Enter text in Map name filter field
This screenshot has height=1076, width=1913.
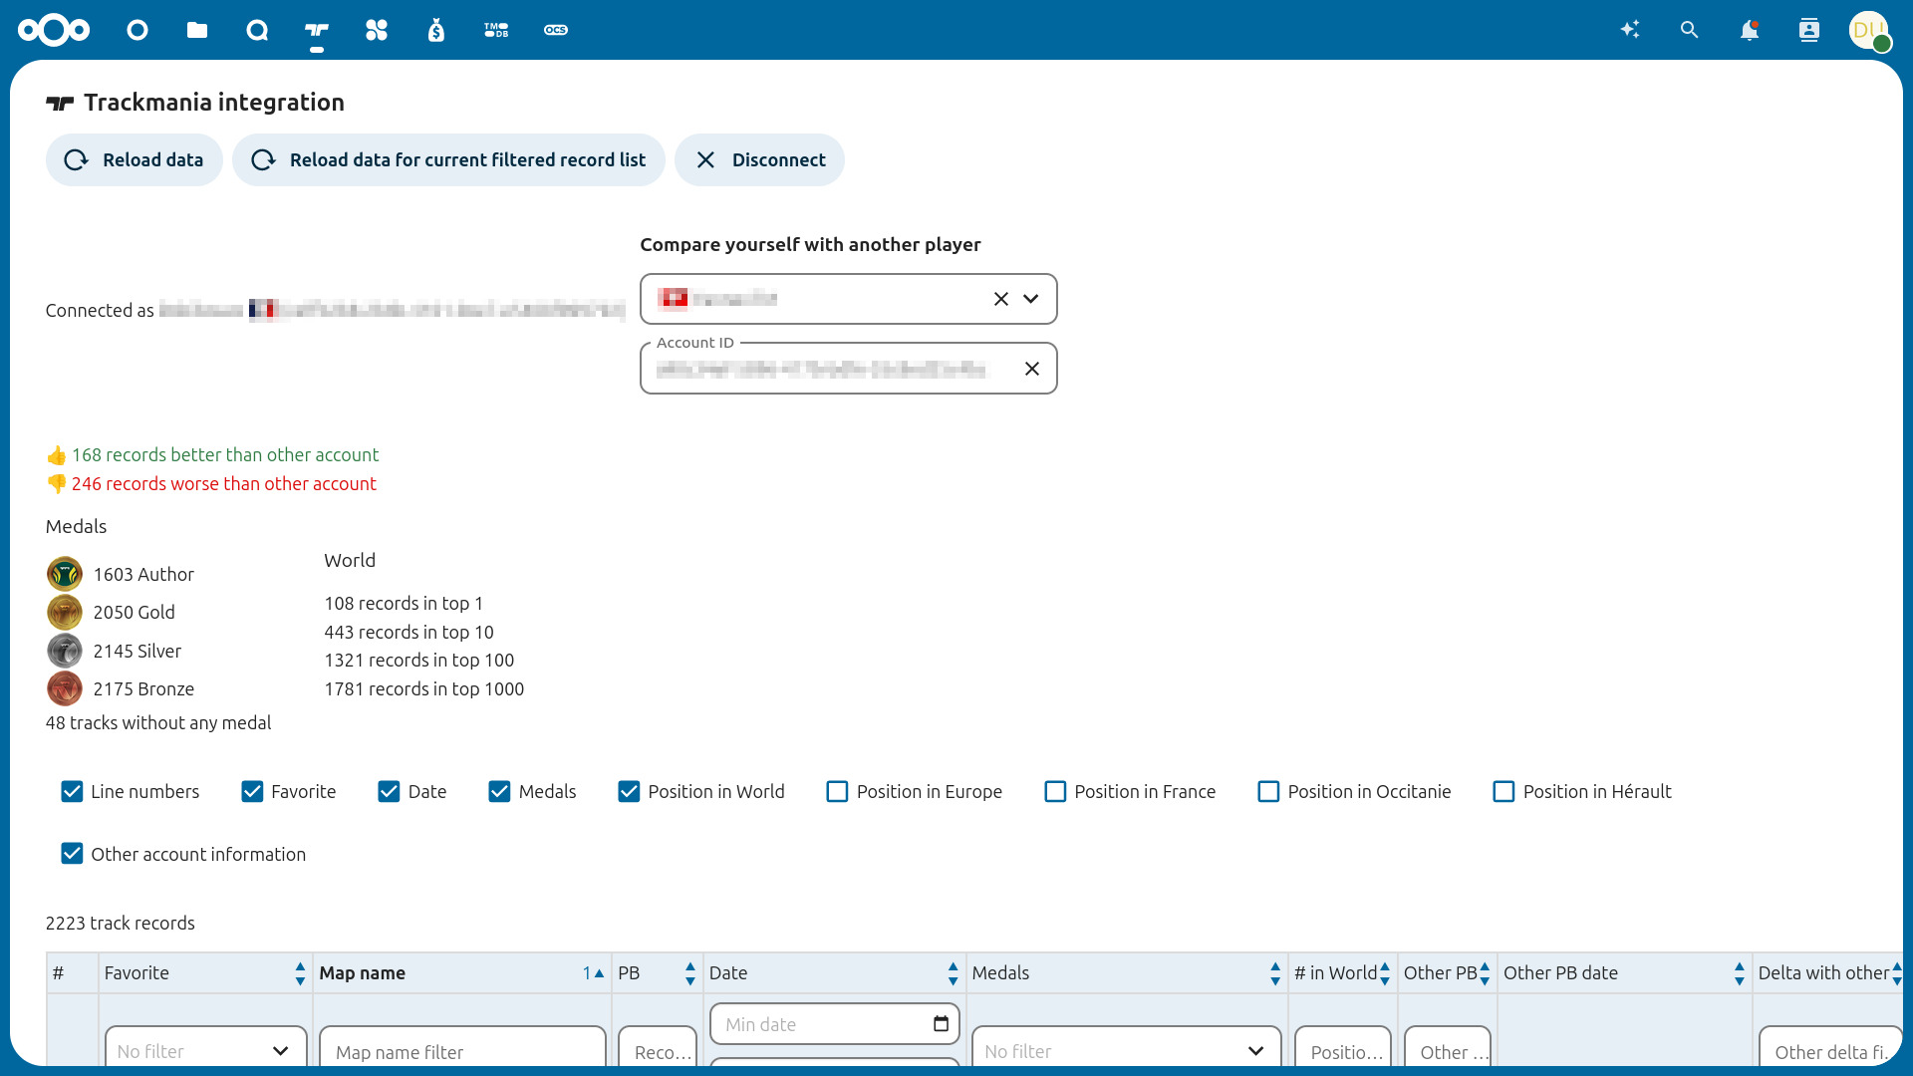pos(460,1051)
